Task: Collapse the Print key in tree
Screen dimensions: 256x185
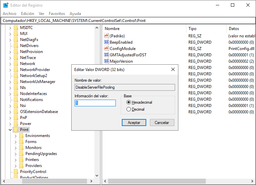Action: [10, 130]
